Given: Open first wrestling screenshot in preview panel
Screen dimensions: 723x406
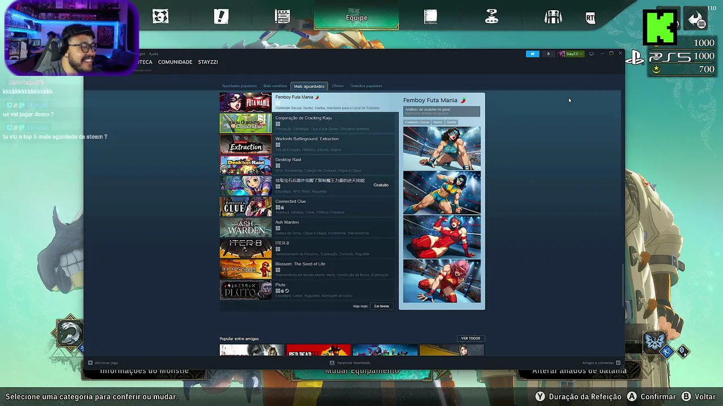Looking at the screenshot, I should [x=442, y=148].
